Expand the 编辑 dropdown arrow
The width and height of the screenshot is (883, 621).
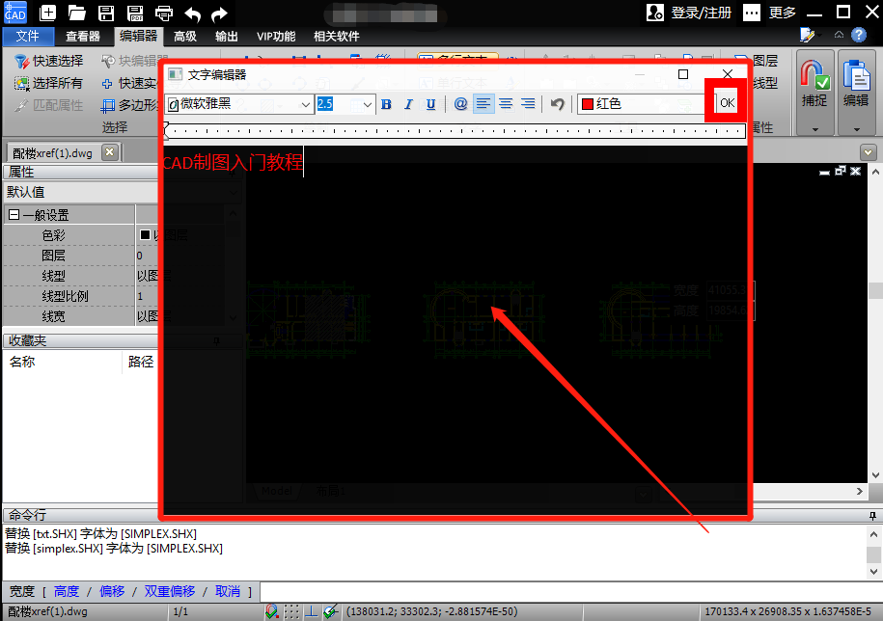click(x=857, y=129)
